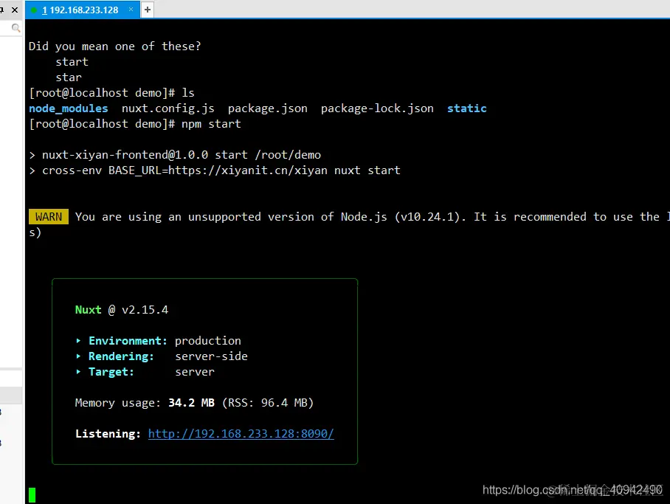
Task: Close the 192.168.233.128 session tab
Action: point(131,10)
